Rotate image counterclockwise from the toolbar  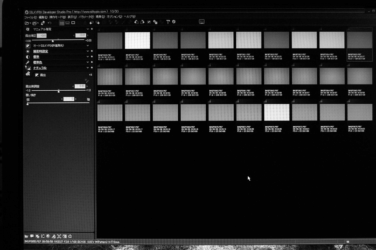[x=136, y=22]
